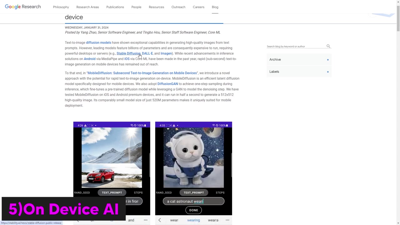Image resolution: width=400 pixels, height=225 pixels.
Task: Expand the Labels section plus icon
Action: click(328, 72)
